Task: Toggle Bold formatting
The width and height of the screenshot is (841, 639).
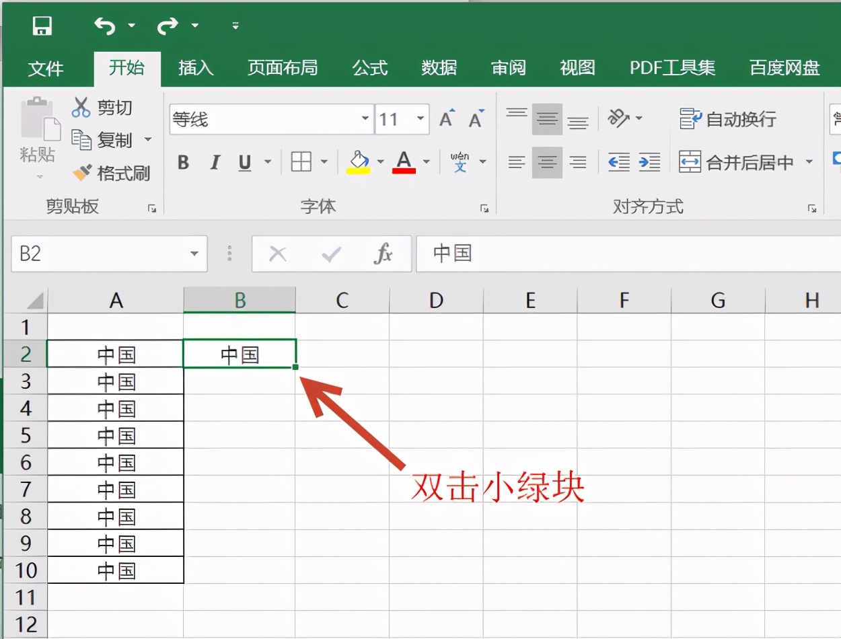Action: (183, 162)
